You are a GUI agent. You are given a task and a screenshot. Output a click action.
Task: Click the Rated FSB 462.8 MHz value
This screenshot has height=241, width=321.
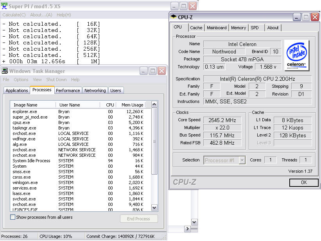(x=222, y=143)
